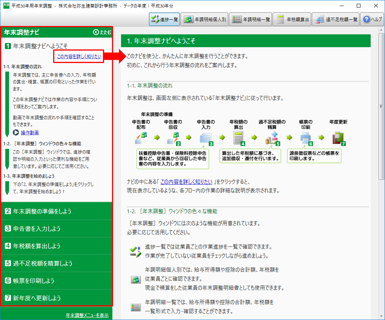Open the 過不足税額一覧 list
Viewport: 385px width, 320px height.
[x=336, y=19]
